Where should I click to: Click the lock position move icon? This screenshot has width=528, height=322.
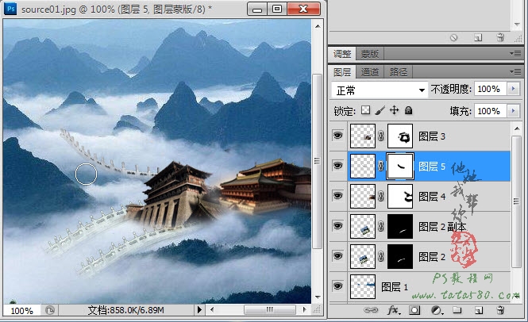coord(394,110)
